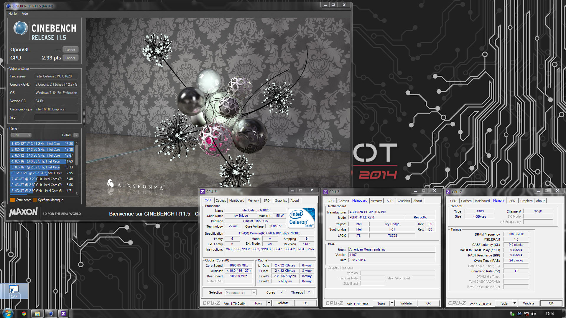Click OK in Mainboard CPU-Z window

coord(429,304)
